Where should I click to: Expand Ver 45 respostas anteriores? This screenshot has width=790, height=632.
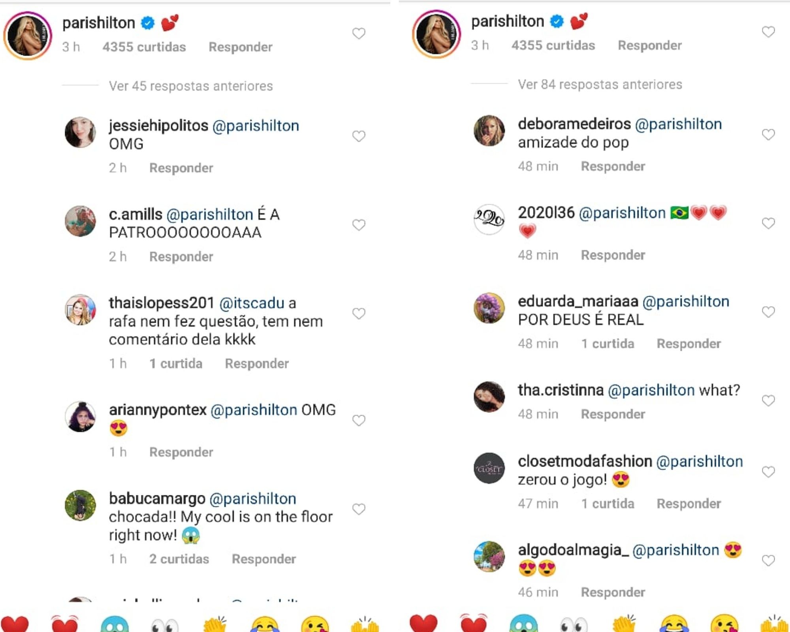pos(191,86)
